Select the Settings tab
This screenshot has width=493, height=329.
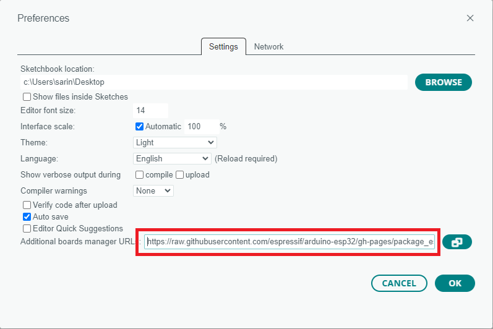point(223,46)
